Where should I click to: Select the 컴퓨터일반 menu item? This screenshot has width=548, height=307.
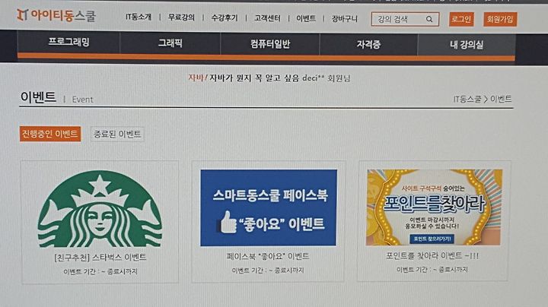(270, 43)
